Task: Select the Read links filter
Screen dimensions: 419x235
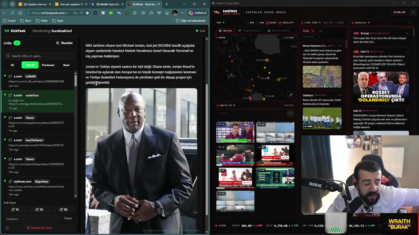Action: click(x=66, y=65)
